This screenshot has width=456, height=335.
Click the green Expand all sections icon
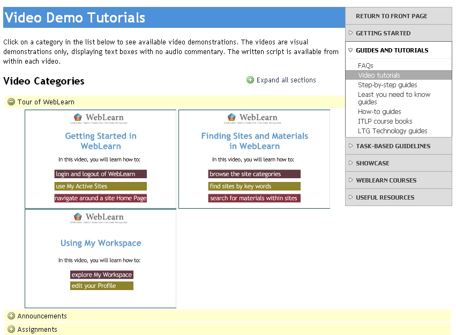point(250,80)
